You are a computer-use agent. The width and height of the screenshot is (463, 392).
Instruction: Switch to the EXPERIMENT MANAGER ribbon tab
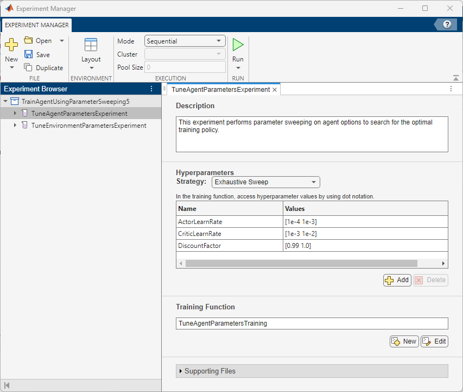(x=37, y=25)
